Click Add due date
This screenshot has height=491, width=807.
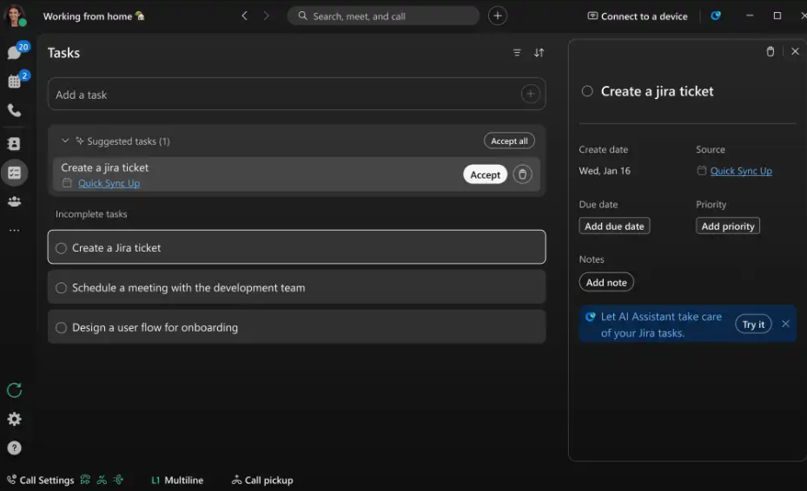(614, 226)
